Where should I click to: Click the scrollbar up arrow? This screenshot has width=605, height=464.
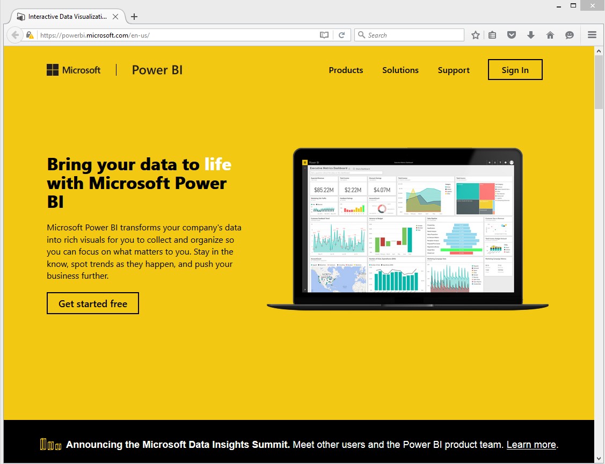(599, 50)
